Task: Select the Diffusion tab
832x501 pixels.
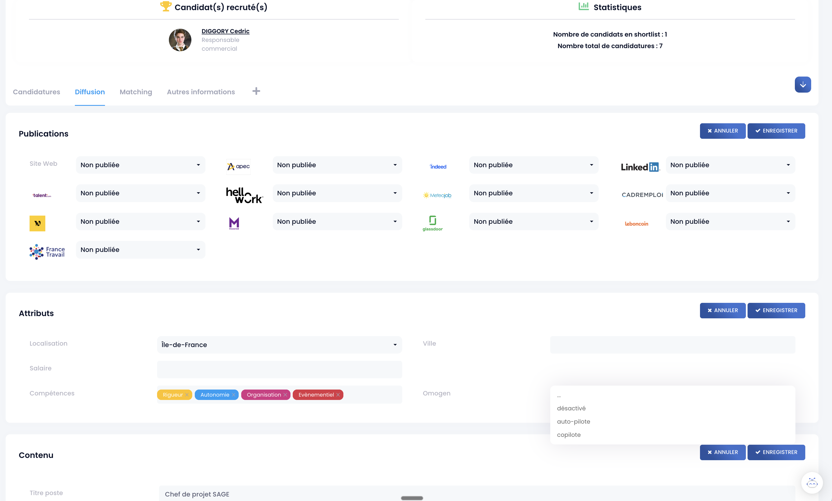Action: (90, 92)
